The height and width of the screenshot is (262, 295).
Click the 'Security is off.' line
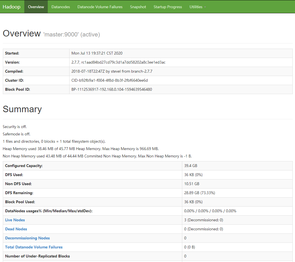(15, 127)
